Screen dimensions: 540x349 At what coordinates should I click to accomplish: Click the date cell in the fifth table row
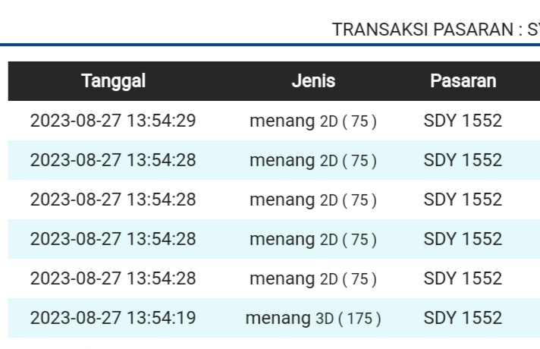click(x=113, y=278)
